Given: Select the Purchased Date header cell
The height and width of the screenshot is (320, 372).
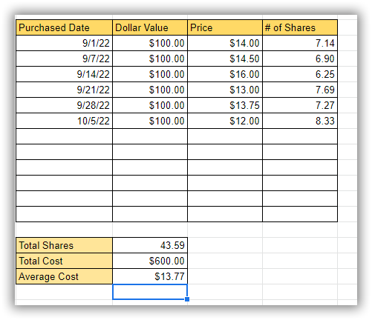Looking at the screenshot, I should pos(64,27).
